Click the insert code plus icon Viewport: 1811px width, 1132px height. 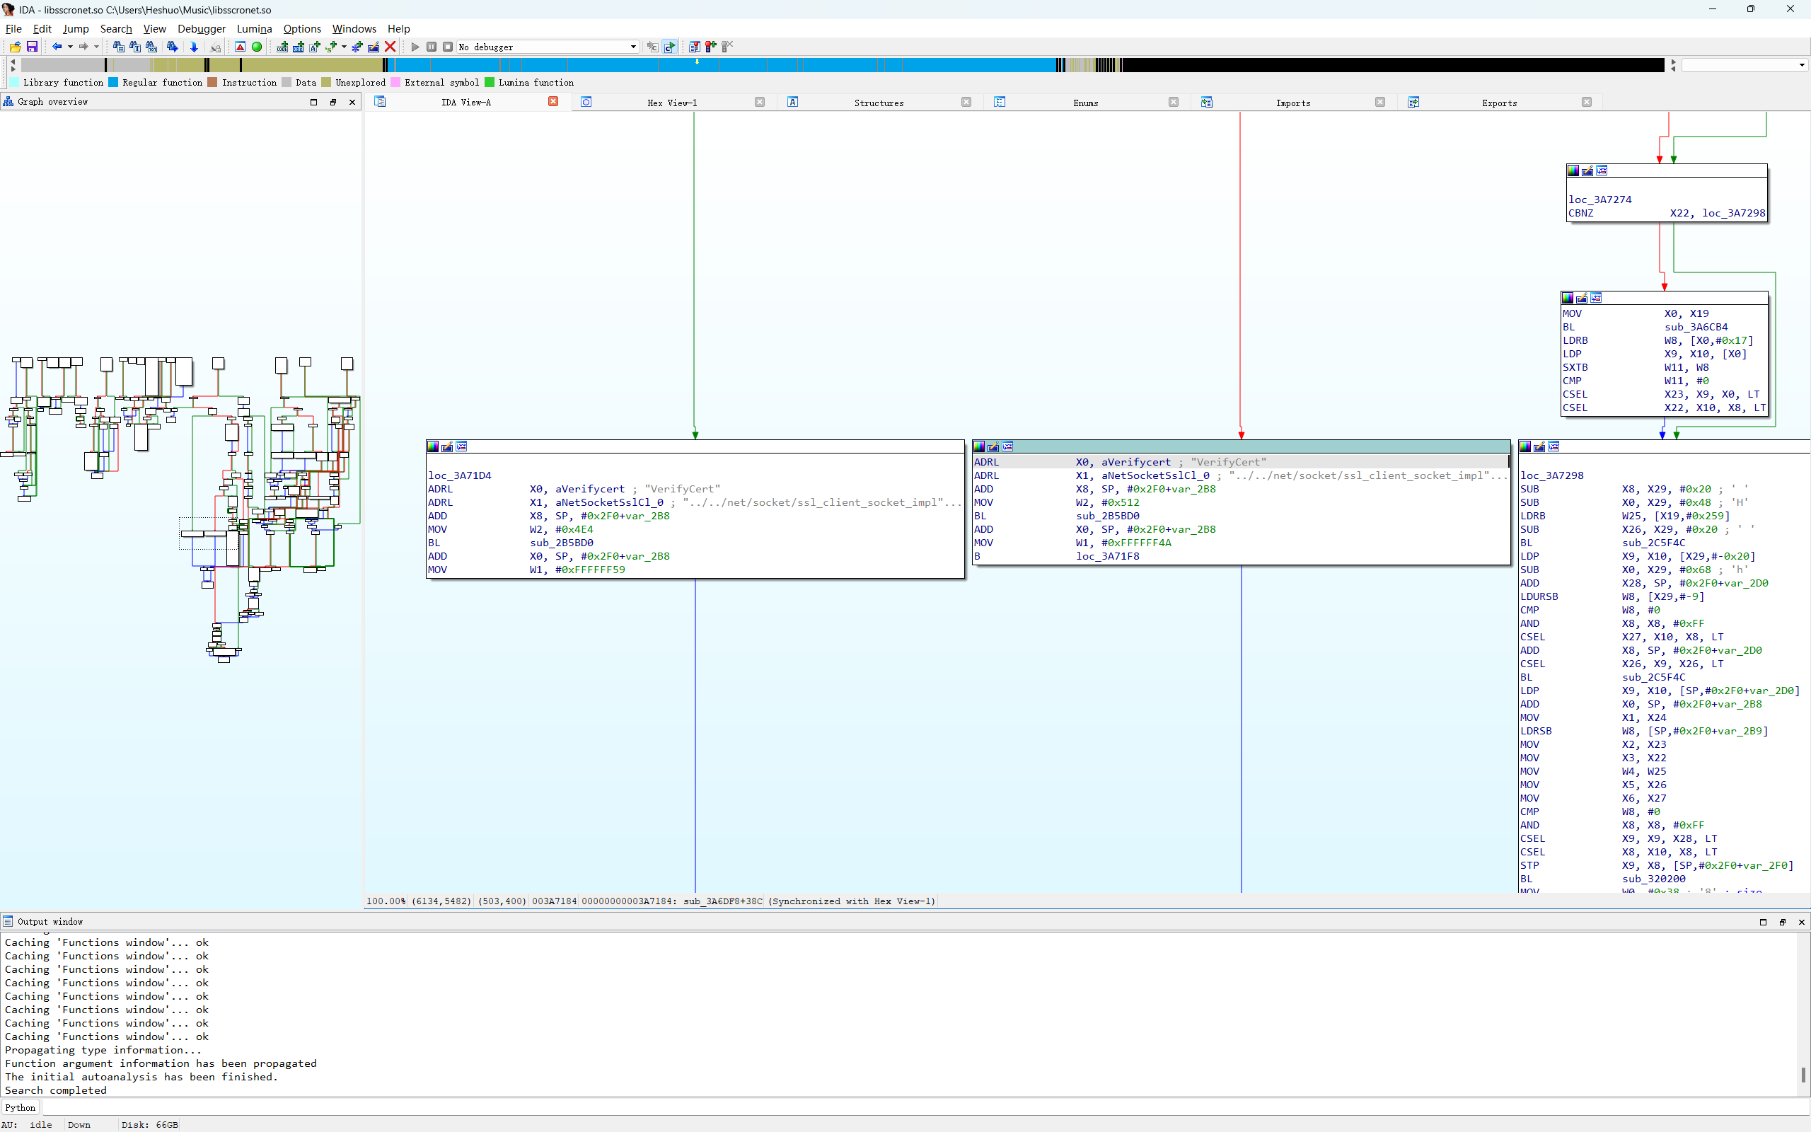click(282, 47)
